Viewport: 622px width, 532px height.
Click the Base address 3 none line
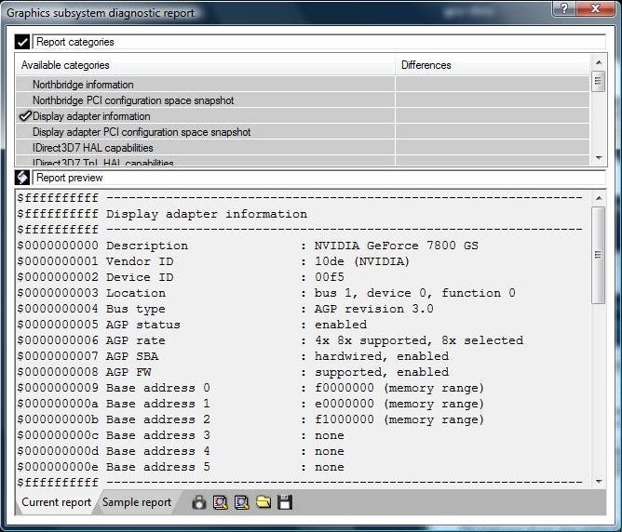click(181, 436)
